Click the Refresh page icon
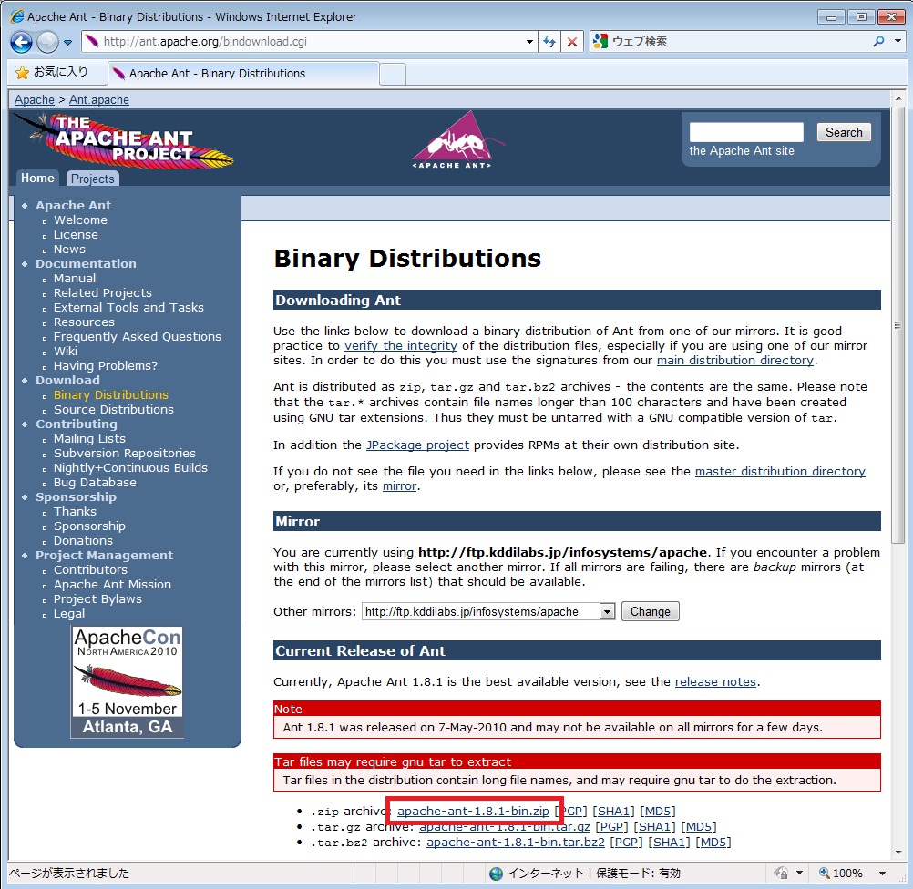Image resolution: width=913 pixels, height=889 pixels. [x=549, y=42]
